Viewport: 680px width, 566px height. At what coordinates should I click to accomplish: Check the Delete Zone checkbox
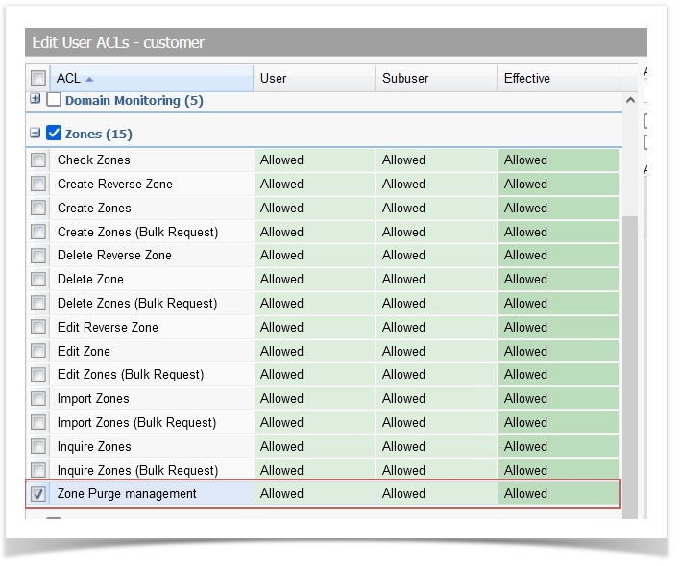coord(38,279)
